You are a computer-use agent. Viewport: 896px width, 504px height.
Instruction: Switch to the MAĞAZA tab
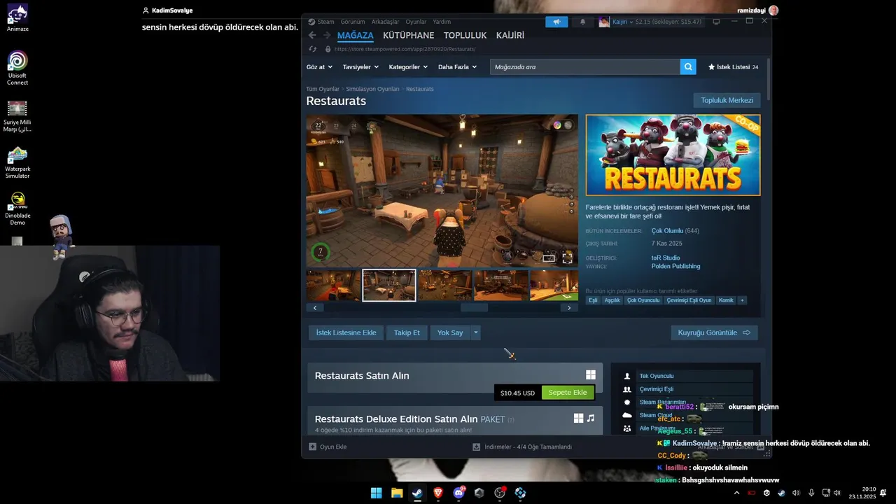(356, 35)
